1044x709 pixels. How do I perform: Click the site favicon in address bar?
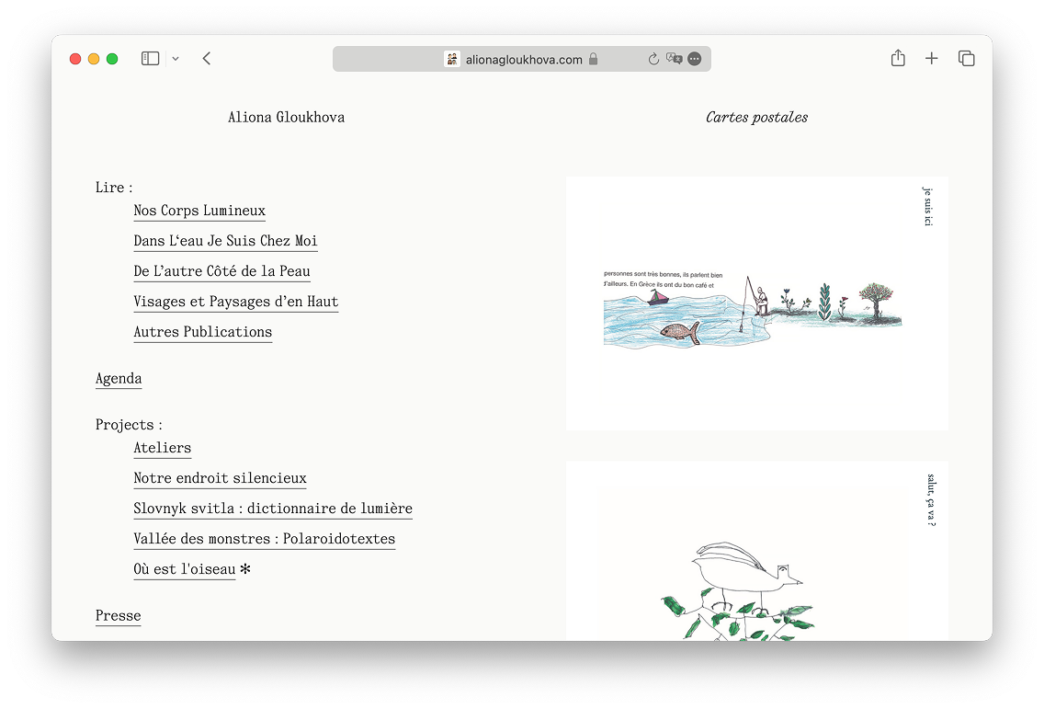[x=452, y=59]
